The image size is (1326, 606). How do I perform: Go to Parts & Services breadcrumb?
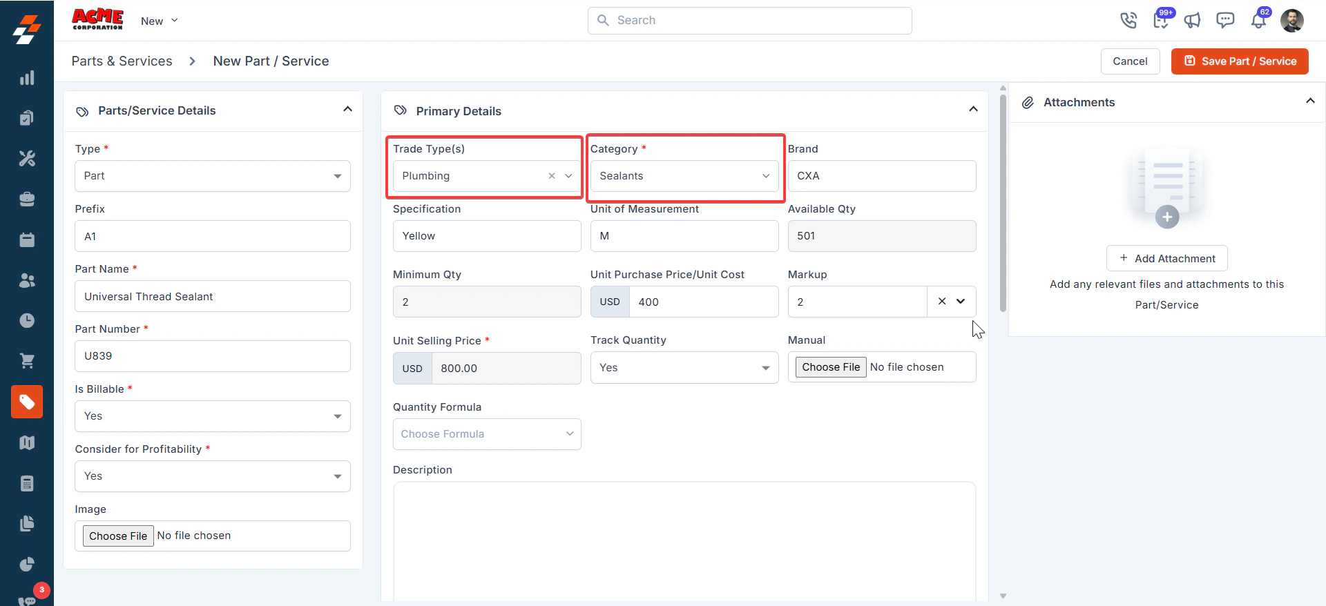click(x=122, y=61)
